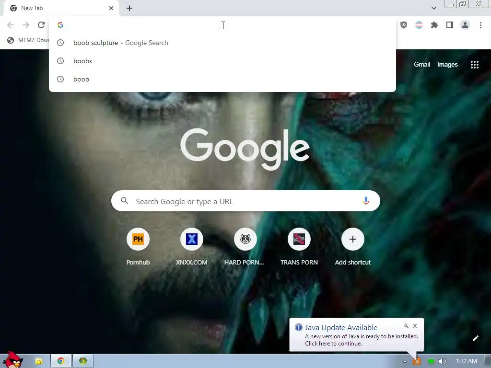Click the magnifier icon in search box
Screen dimensions: 491x368
point(124,201)
